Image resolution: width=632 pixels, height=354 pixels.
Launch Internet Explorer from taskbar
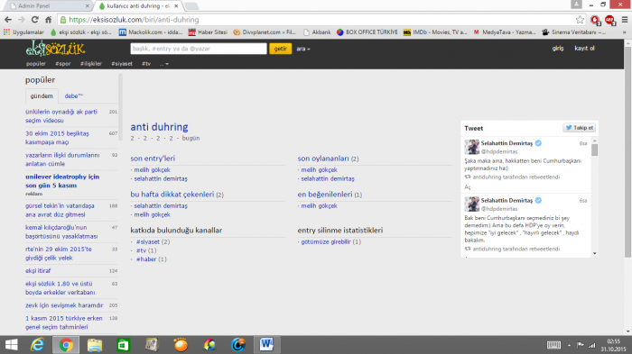[x=38, y=345]
